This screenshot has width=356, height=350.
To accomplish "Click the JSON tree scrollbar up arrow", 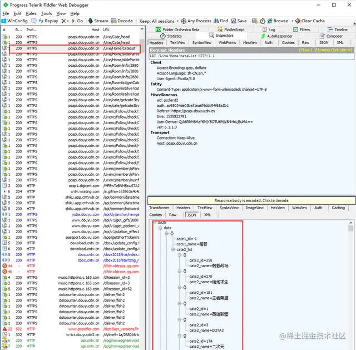I will tap(351, 223).
